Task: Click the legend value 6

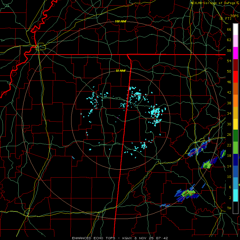Action: coord(230,187)
